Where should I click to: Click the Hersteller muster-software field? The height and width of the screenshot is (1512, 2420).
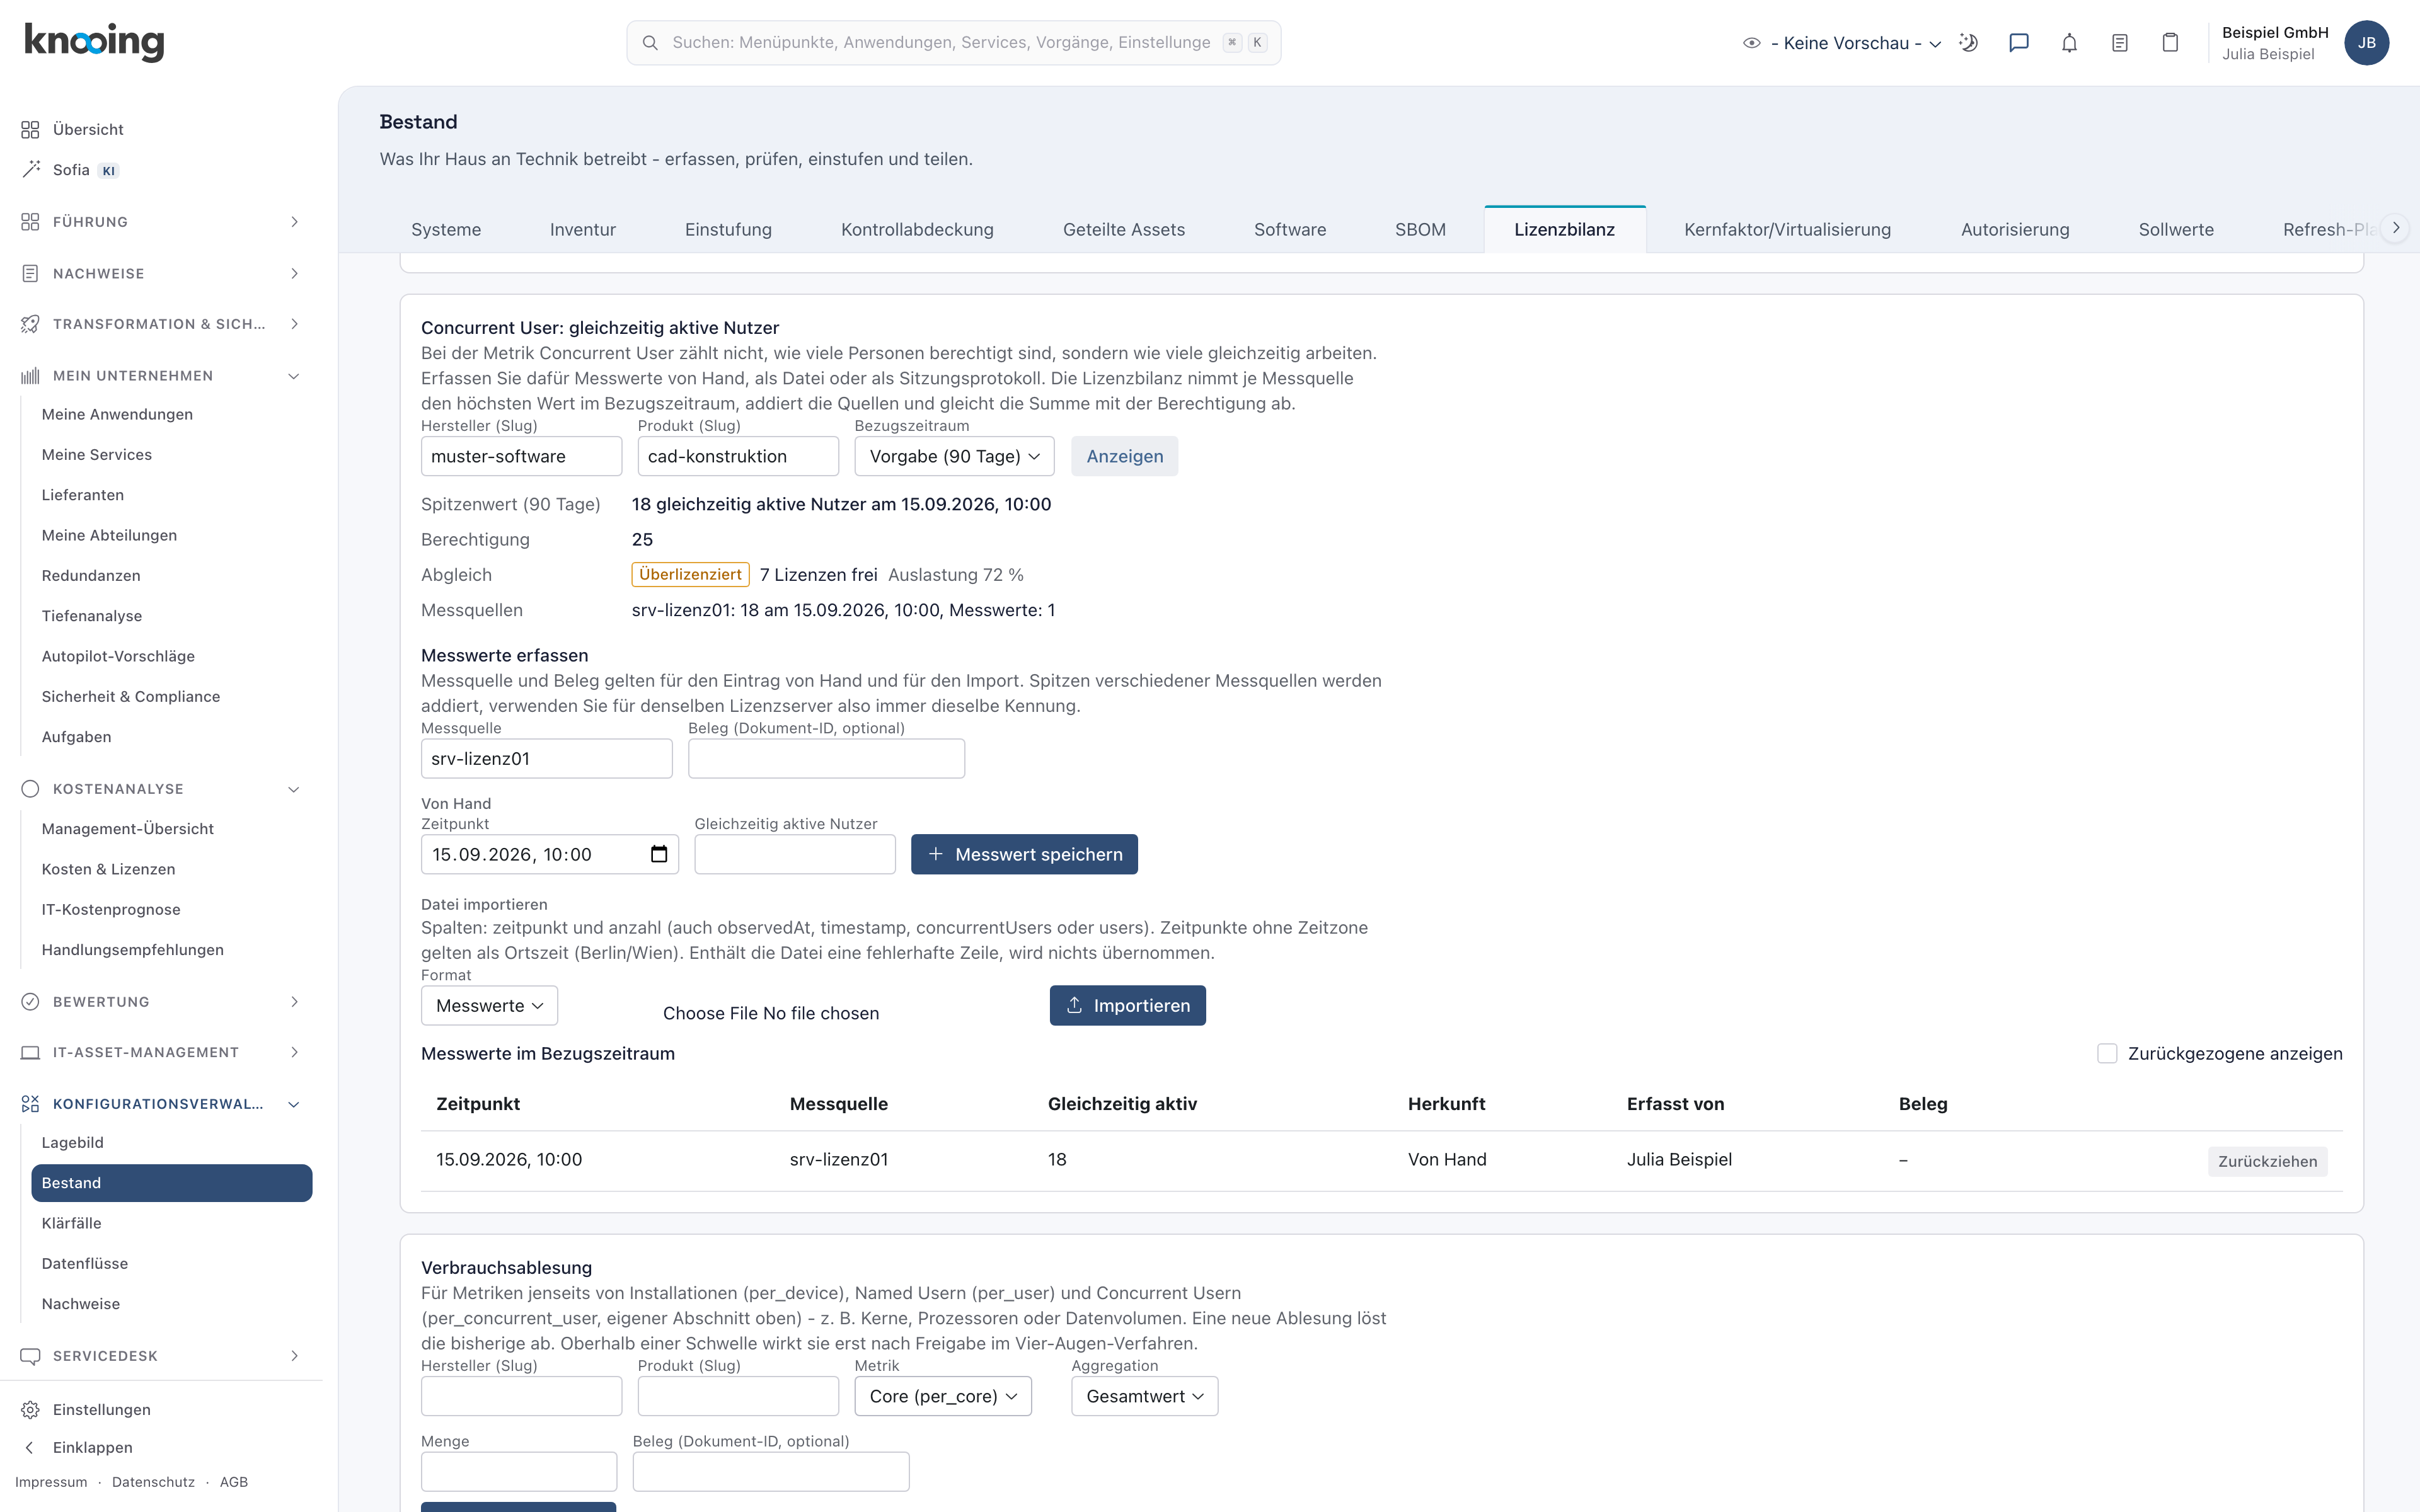point(521,456)
